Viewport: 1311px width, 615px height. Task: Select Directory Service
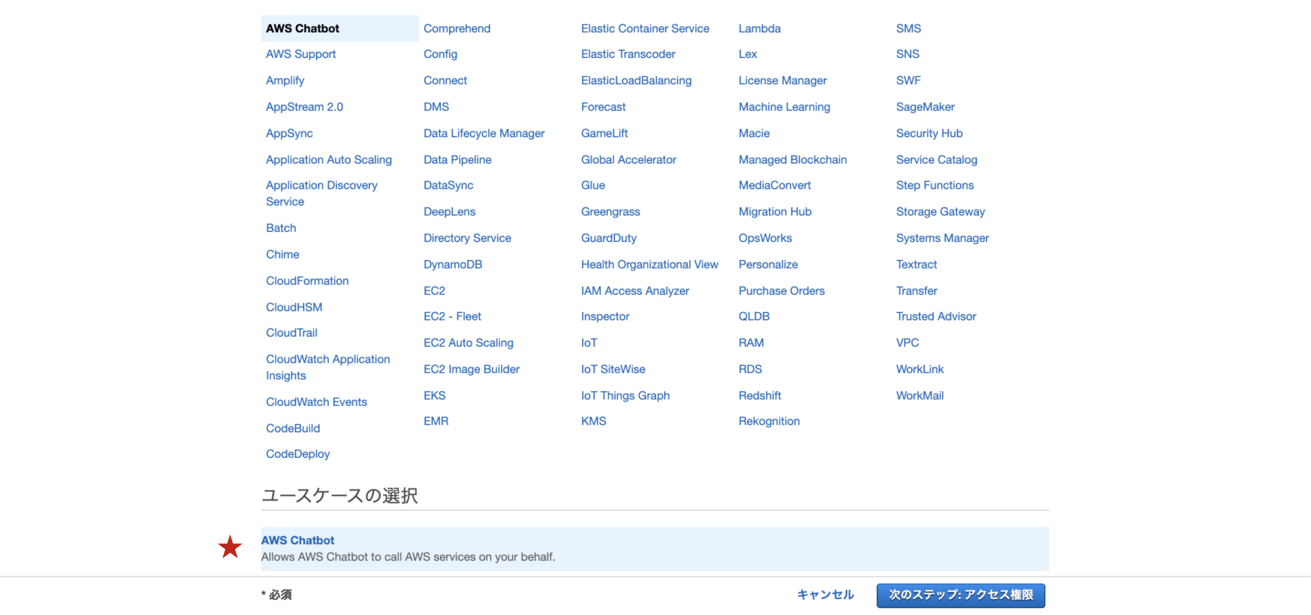pyautogui.click(x=467, y=238)
